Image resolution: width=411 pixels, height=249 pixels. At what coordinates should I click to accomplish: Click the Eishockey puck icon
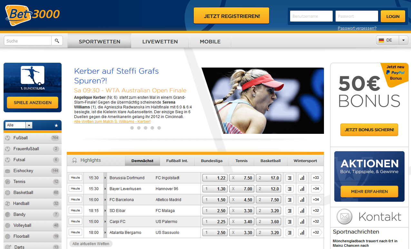[x=7, y=171]
